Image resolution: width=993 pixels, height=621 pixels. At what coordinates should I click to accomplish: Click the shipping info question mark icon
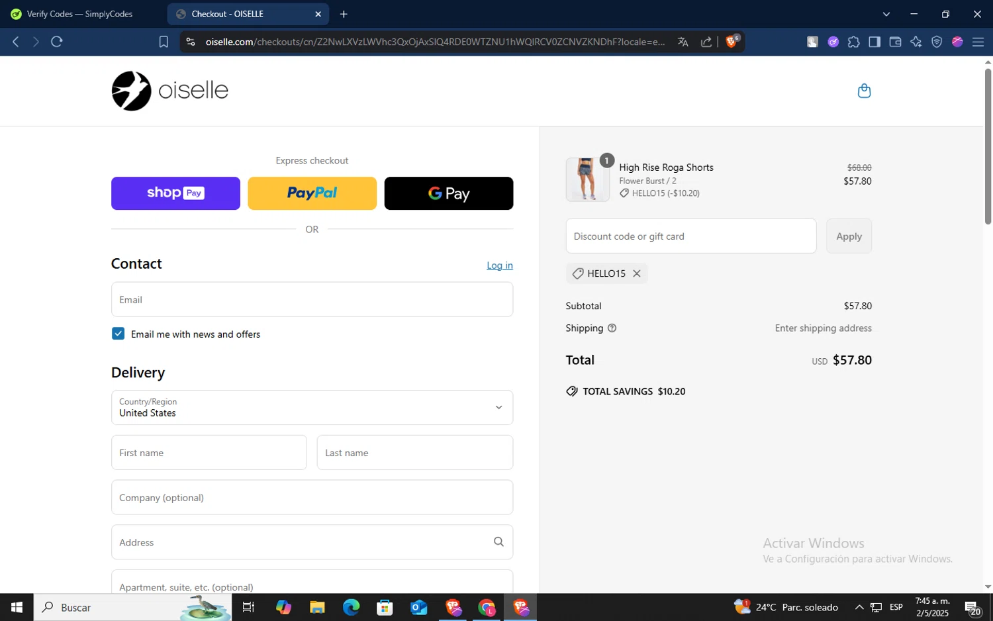612,328
